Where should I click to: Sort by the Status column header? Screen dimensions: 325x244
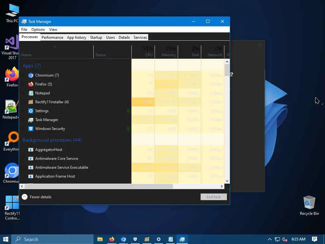pyautogui.click(x=112, y=51)
